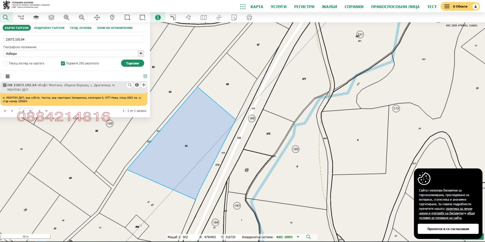This screenshot has height=242, width=485.
Task: Click the printer icon in toolbar
Action: (249, 18)
